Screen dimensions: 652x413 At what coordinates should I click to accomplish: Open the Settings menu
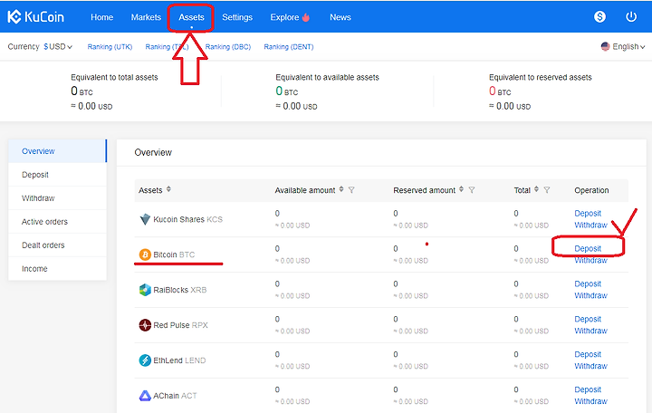[x=237, y=17]
